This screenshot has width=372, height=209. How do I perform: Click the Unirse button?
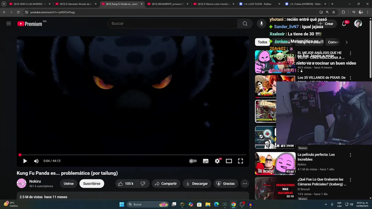69,183
